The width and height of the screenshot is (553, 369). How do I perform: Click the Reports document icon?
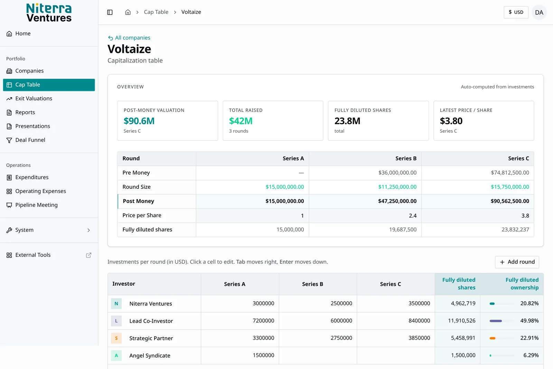[x=9, y=112]
